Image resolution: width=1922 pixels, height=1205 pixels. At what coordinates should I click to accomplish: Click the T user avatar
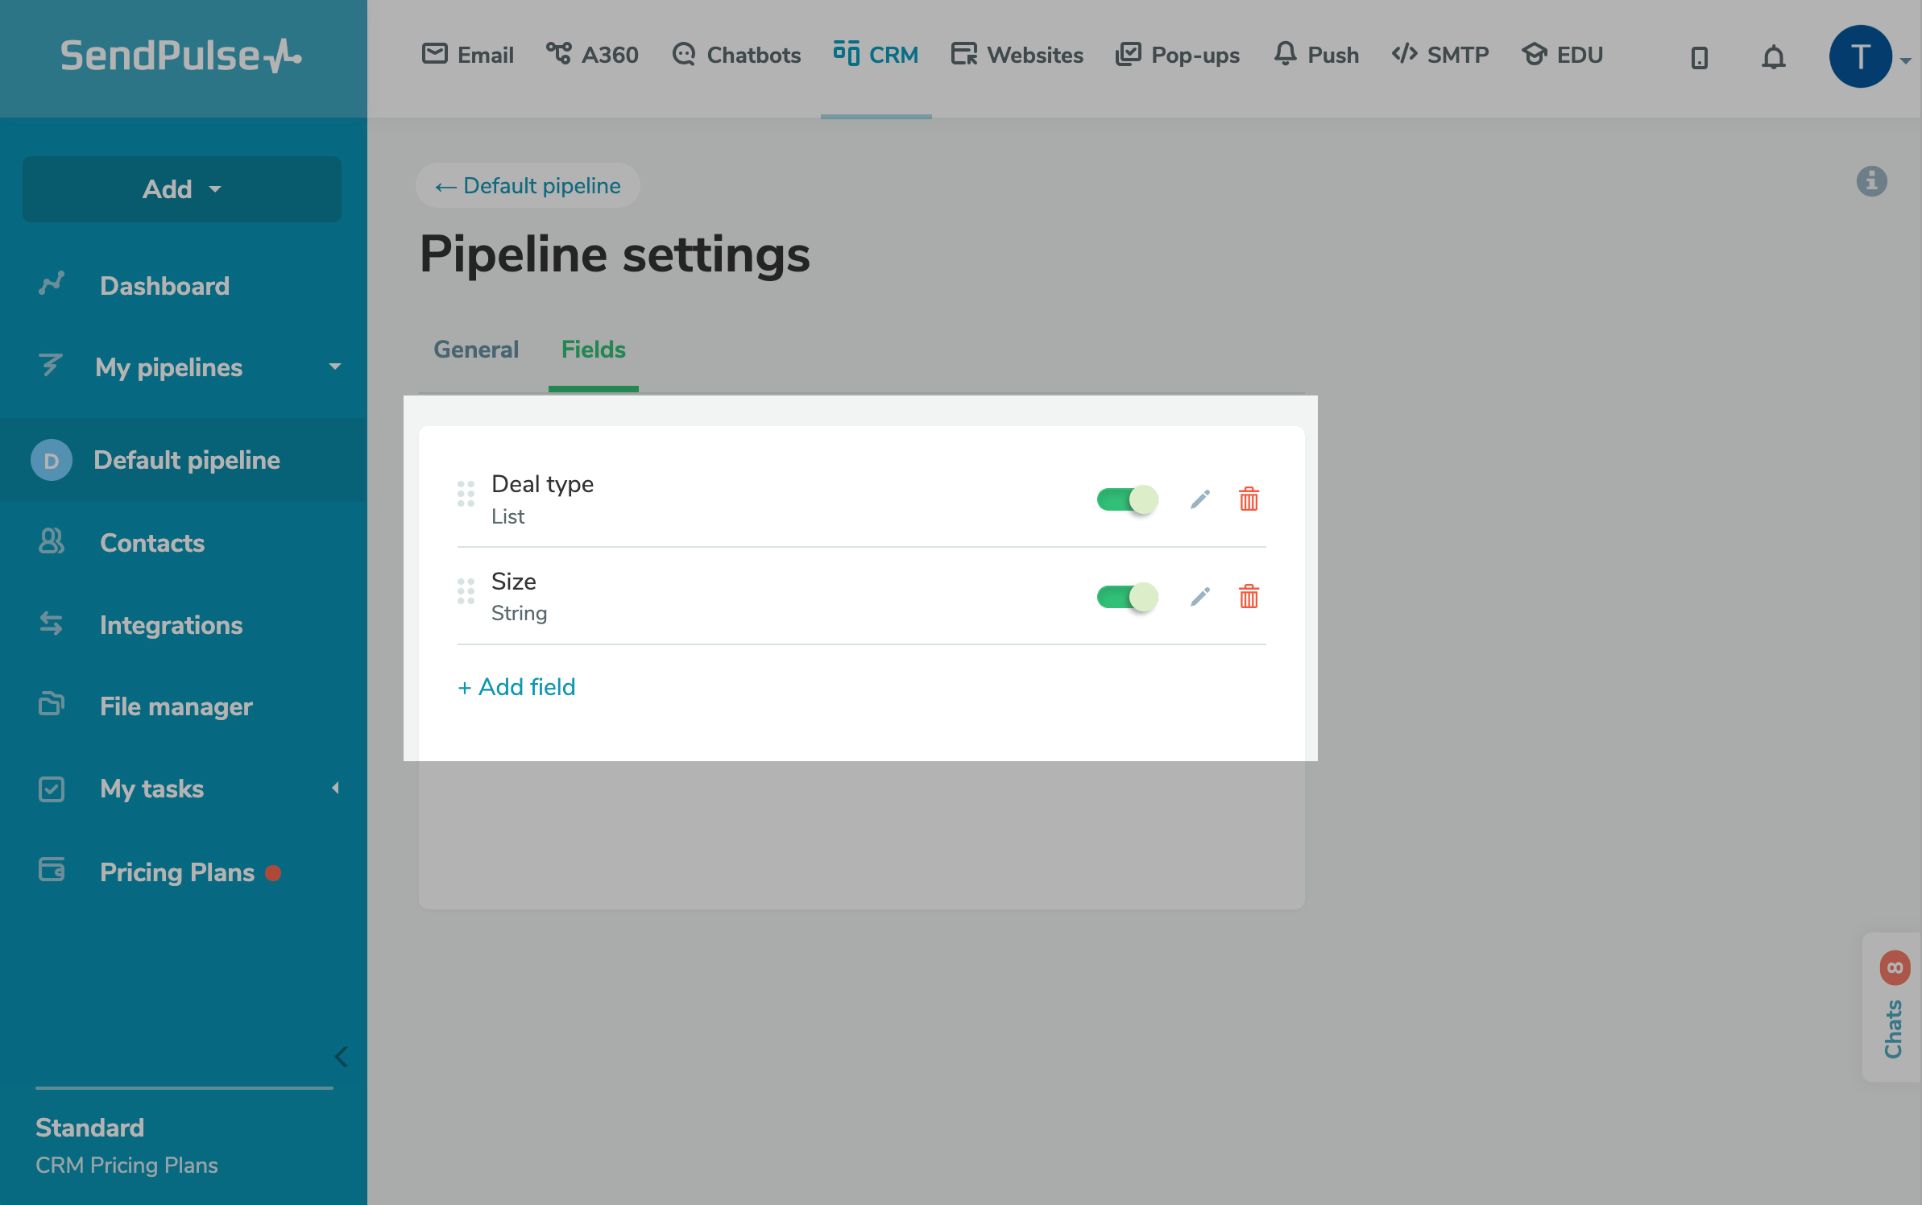click(x=1860, y=56)
